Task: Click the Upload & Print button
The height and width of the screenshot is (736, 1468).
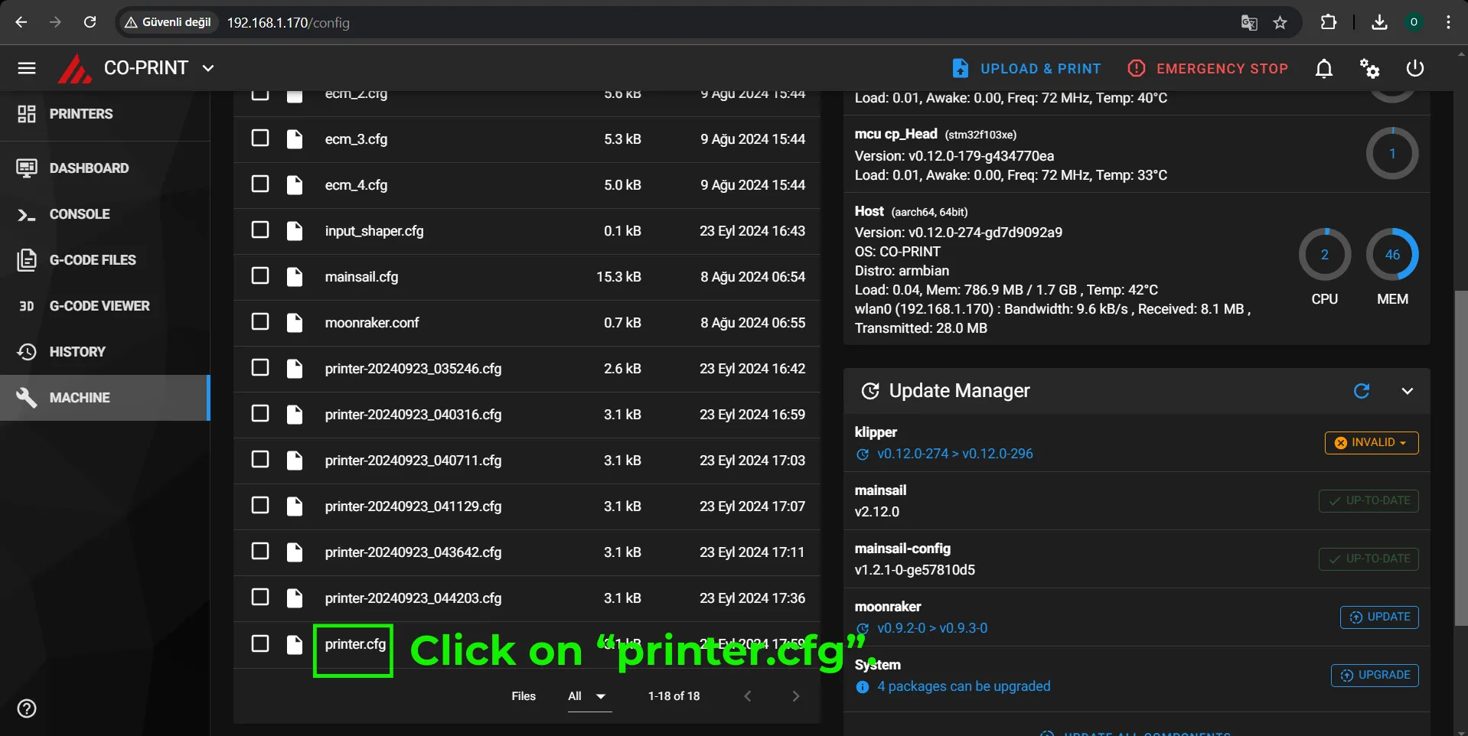Action: coord(1026,68)
